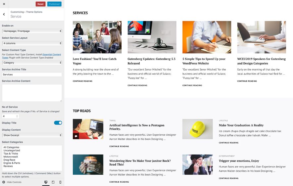Screen dimensions: 293x186
Task: Close the Customizer with the X icon
Action: (4, 4)
